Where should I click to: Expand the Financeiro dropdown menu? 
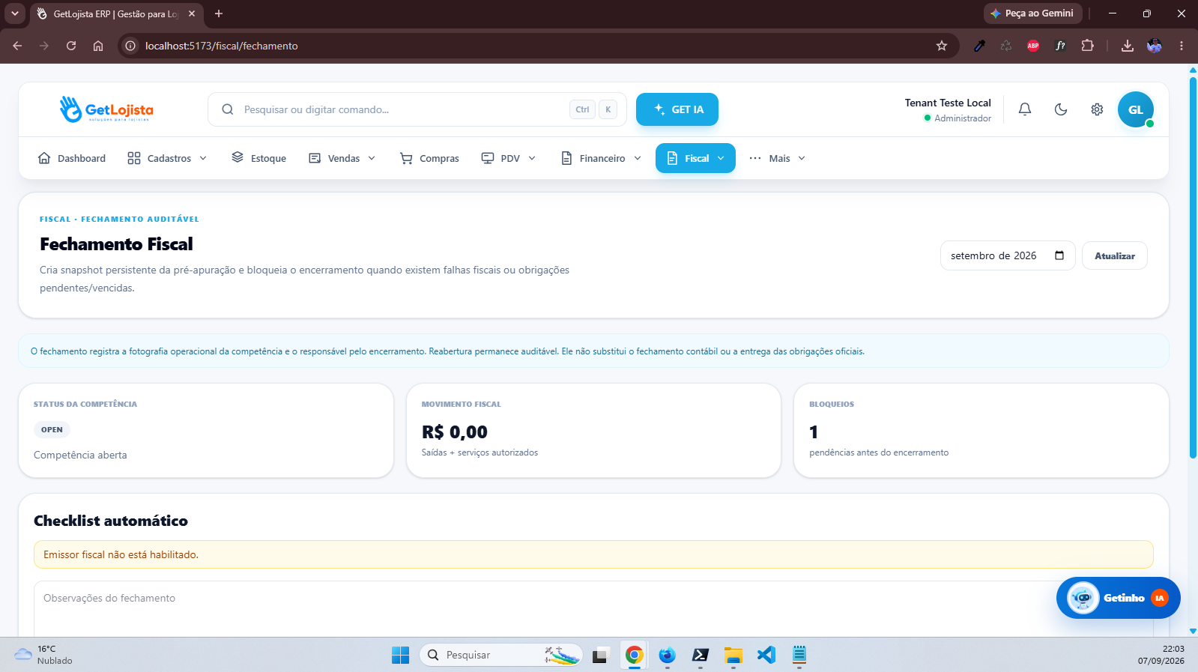click(x=602, y=158)
